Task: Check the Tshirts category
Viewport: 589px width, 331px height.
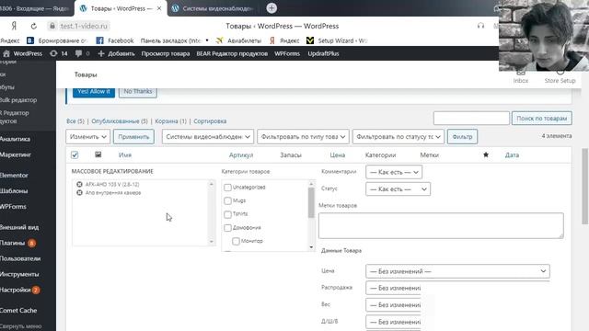Action: click(227, 214)
